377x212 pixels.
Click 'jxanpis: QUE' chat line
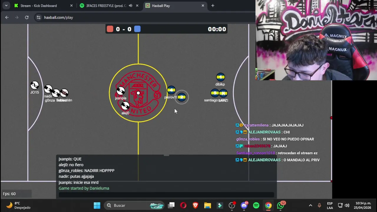[x=70, y=159]
